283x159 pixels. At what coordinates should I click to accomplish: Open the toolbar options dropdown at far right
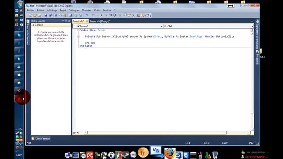[x=150, y=16]
